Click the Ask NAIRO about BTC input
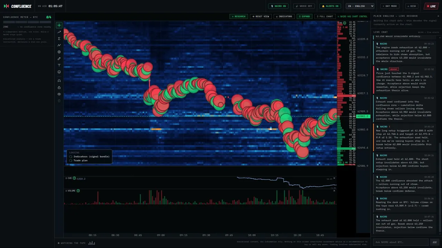Image resolution: width=442 pixels, height=248 pixels. (401, 242)
